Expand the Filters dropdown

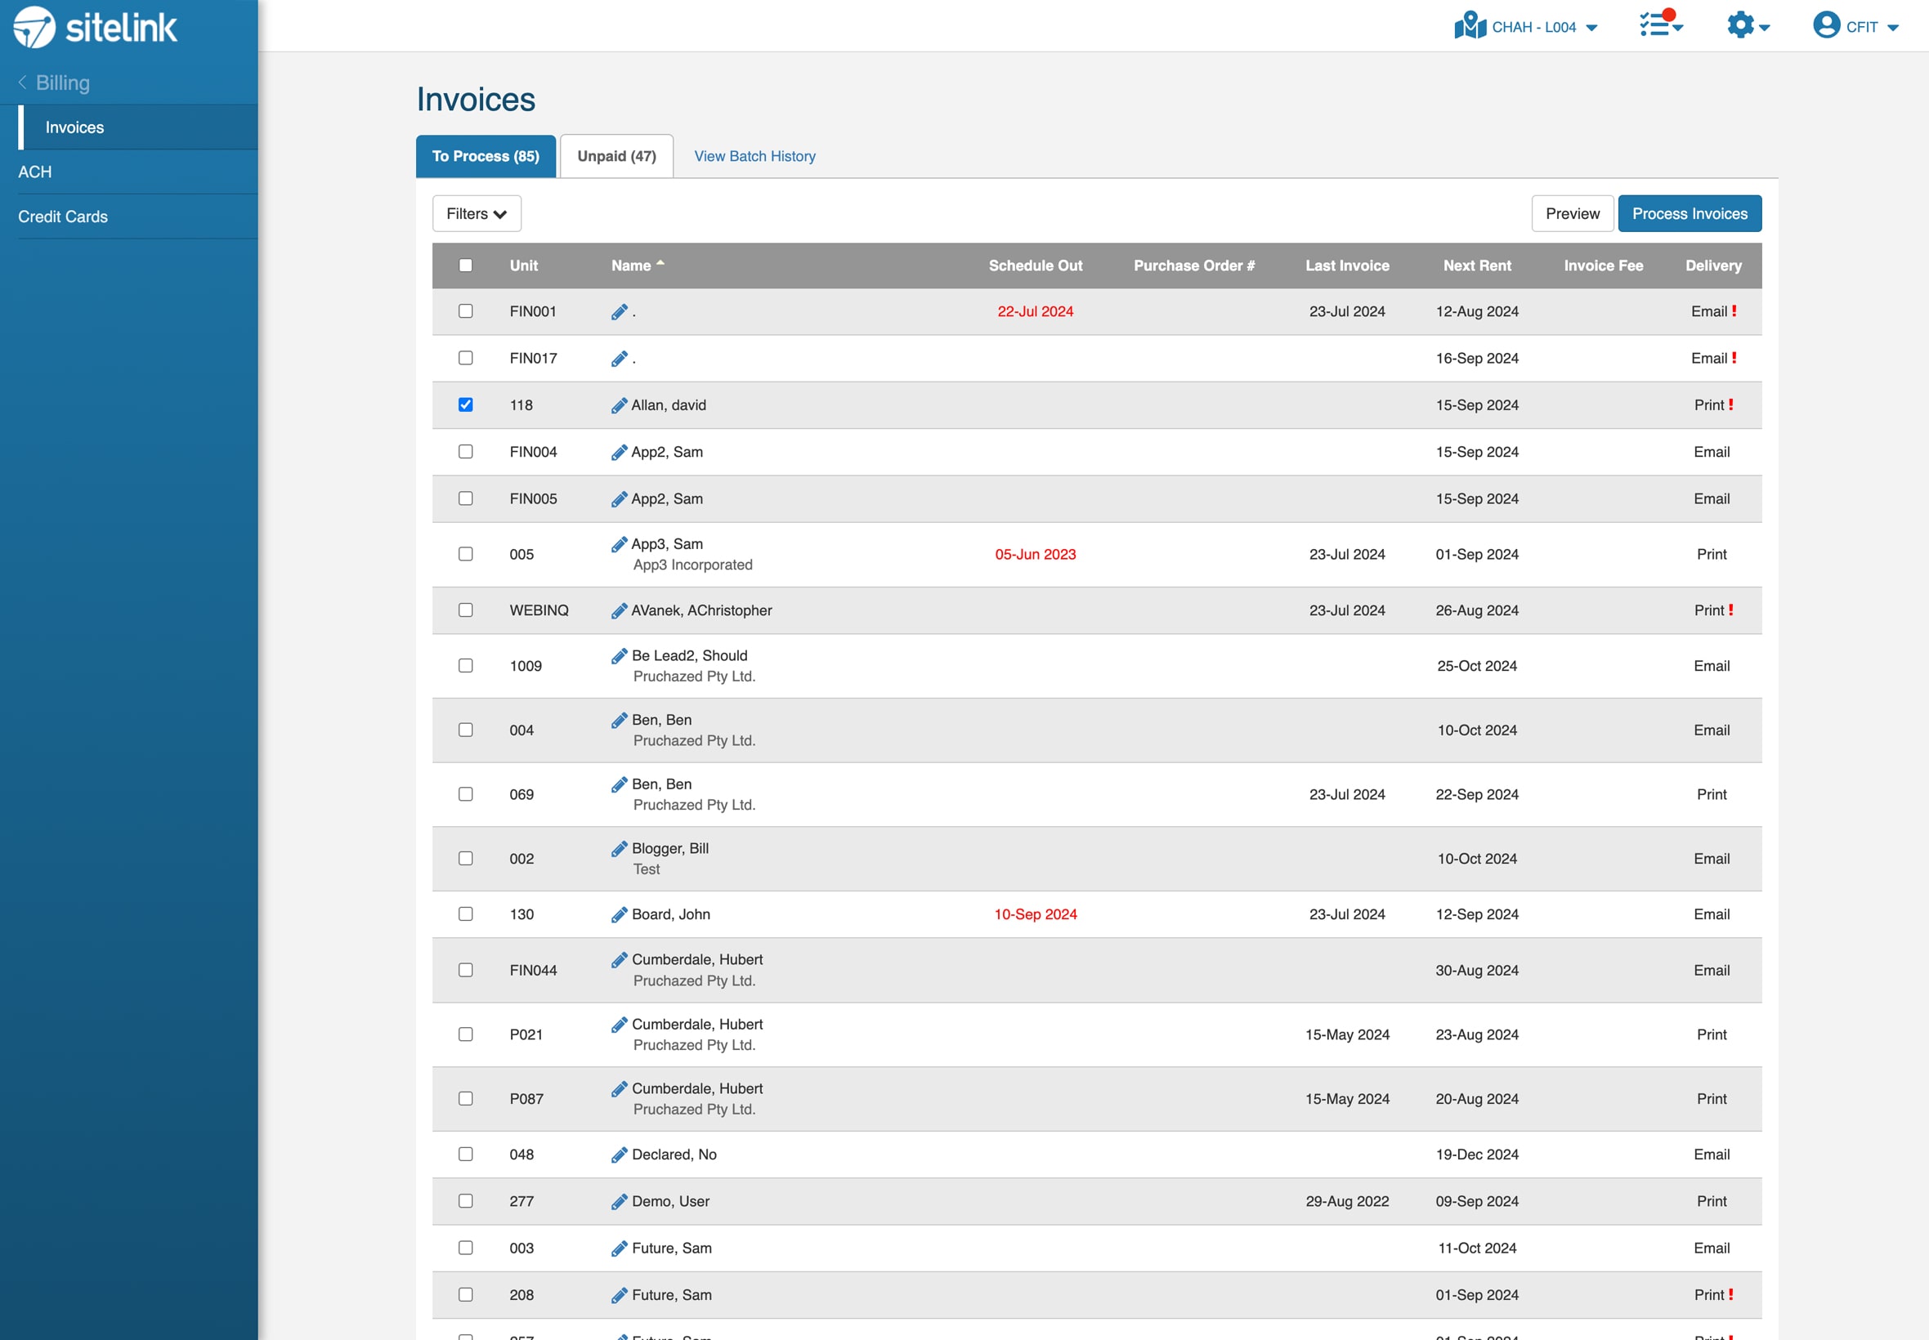(477, 214)
